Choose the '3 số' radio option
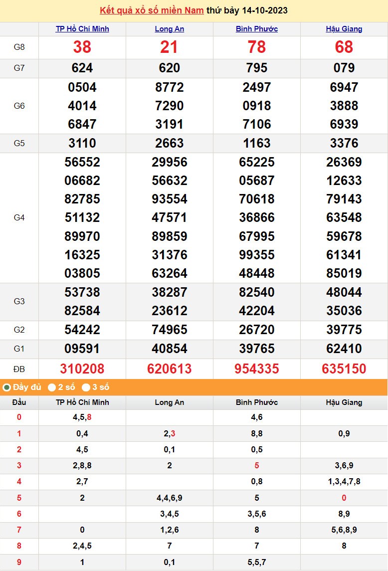The image size is (388, 571). coord(86,387)
